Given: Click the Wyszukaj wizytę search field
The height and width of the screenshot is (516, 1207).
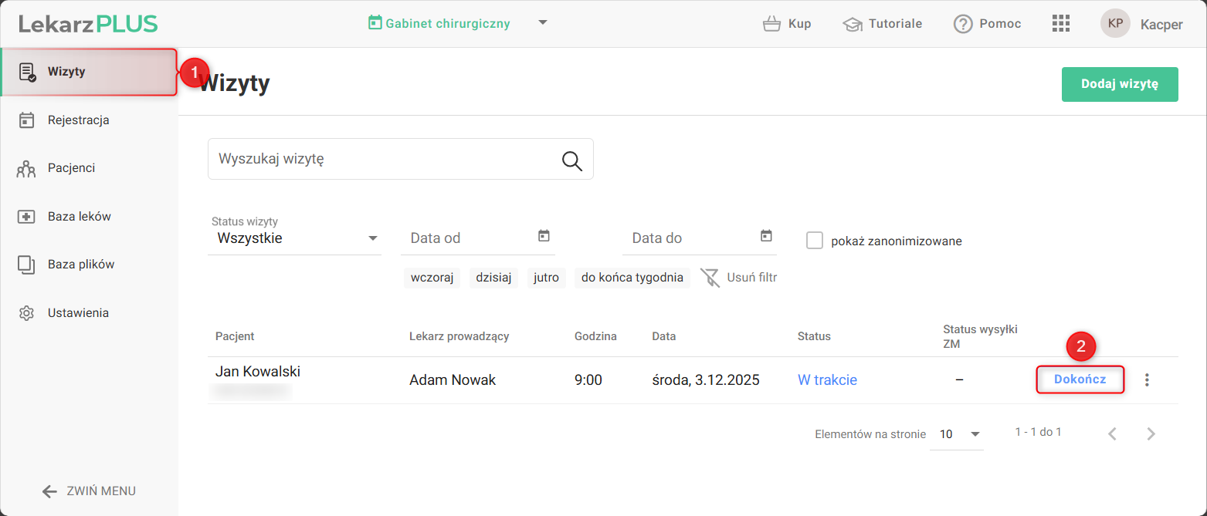Looking at the screenshot, I should coord(386,160).
